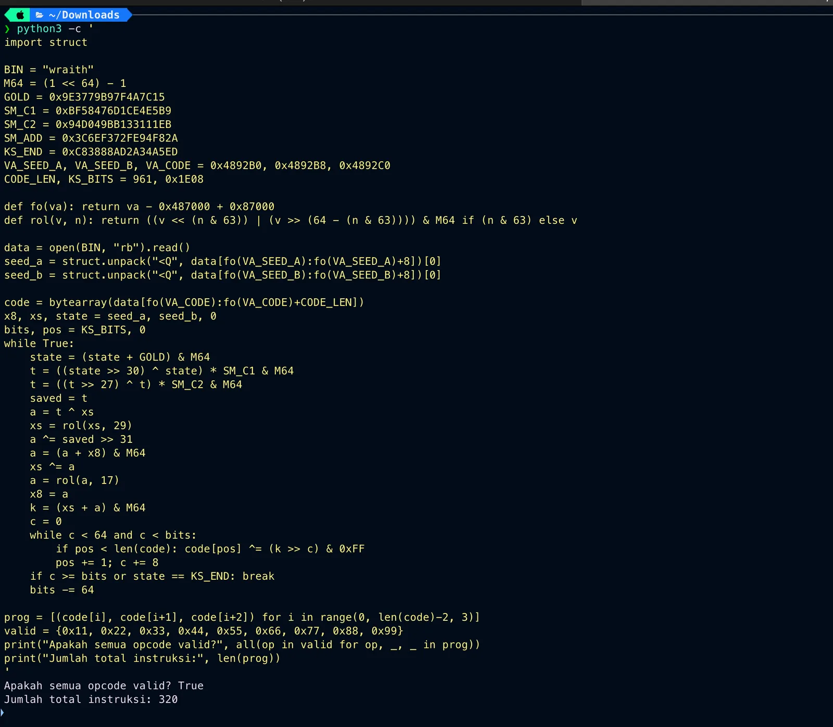Viewport: 833px width, 727px height.
Task: Click the KS_END value 0xC83888AD2A34A5ED
Action: coord(120,152)
